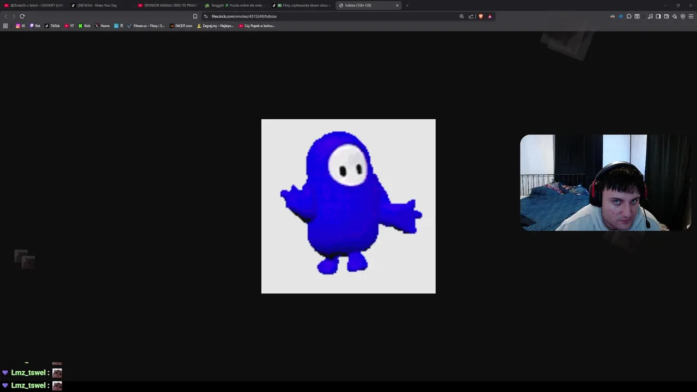Viewport: 697px width, 392px height.
Task: Toggle the browser sidebar panel icon
Action: click(x=658, y=16)
